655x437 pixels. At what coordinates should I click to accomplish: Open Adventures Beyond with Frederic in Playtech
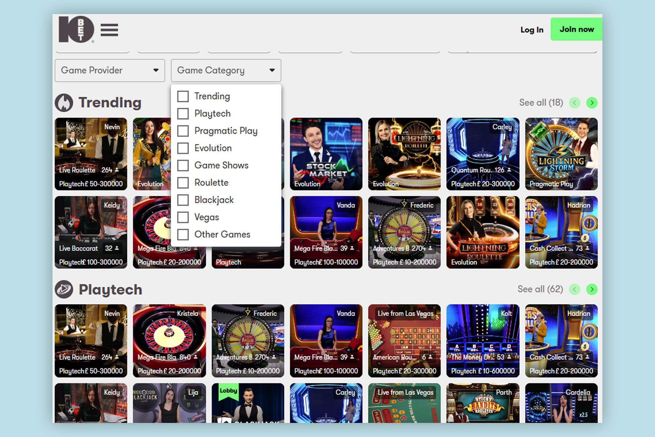point(248,341)
